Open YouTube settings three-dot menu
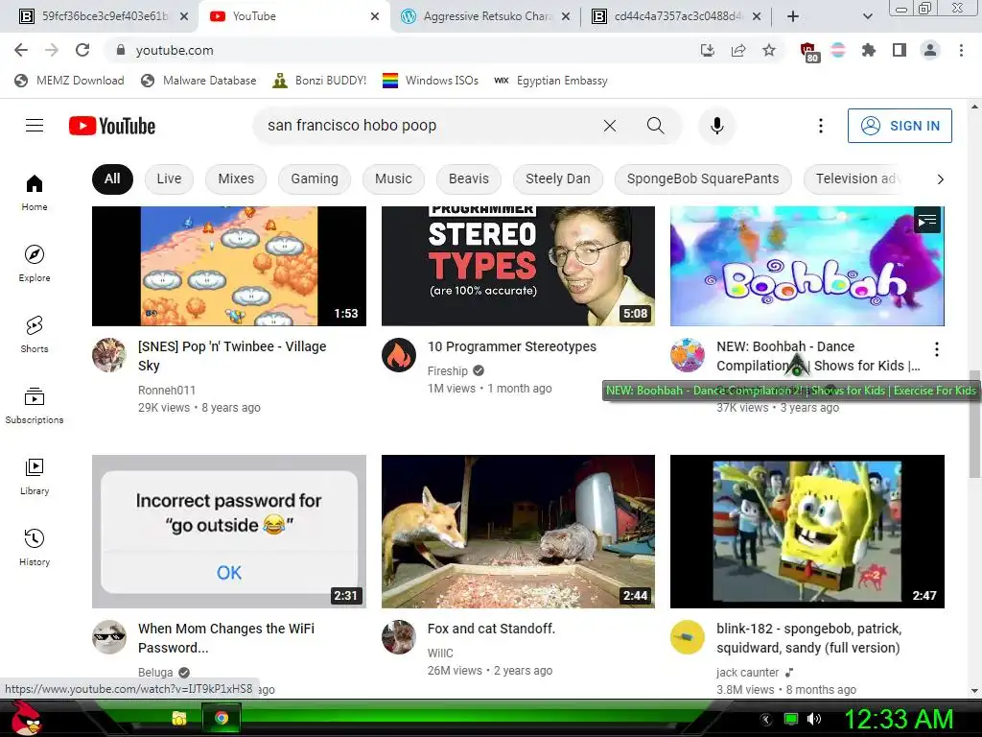982x737 pixels. click(821, 126)
